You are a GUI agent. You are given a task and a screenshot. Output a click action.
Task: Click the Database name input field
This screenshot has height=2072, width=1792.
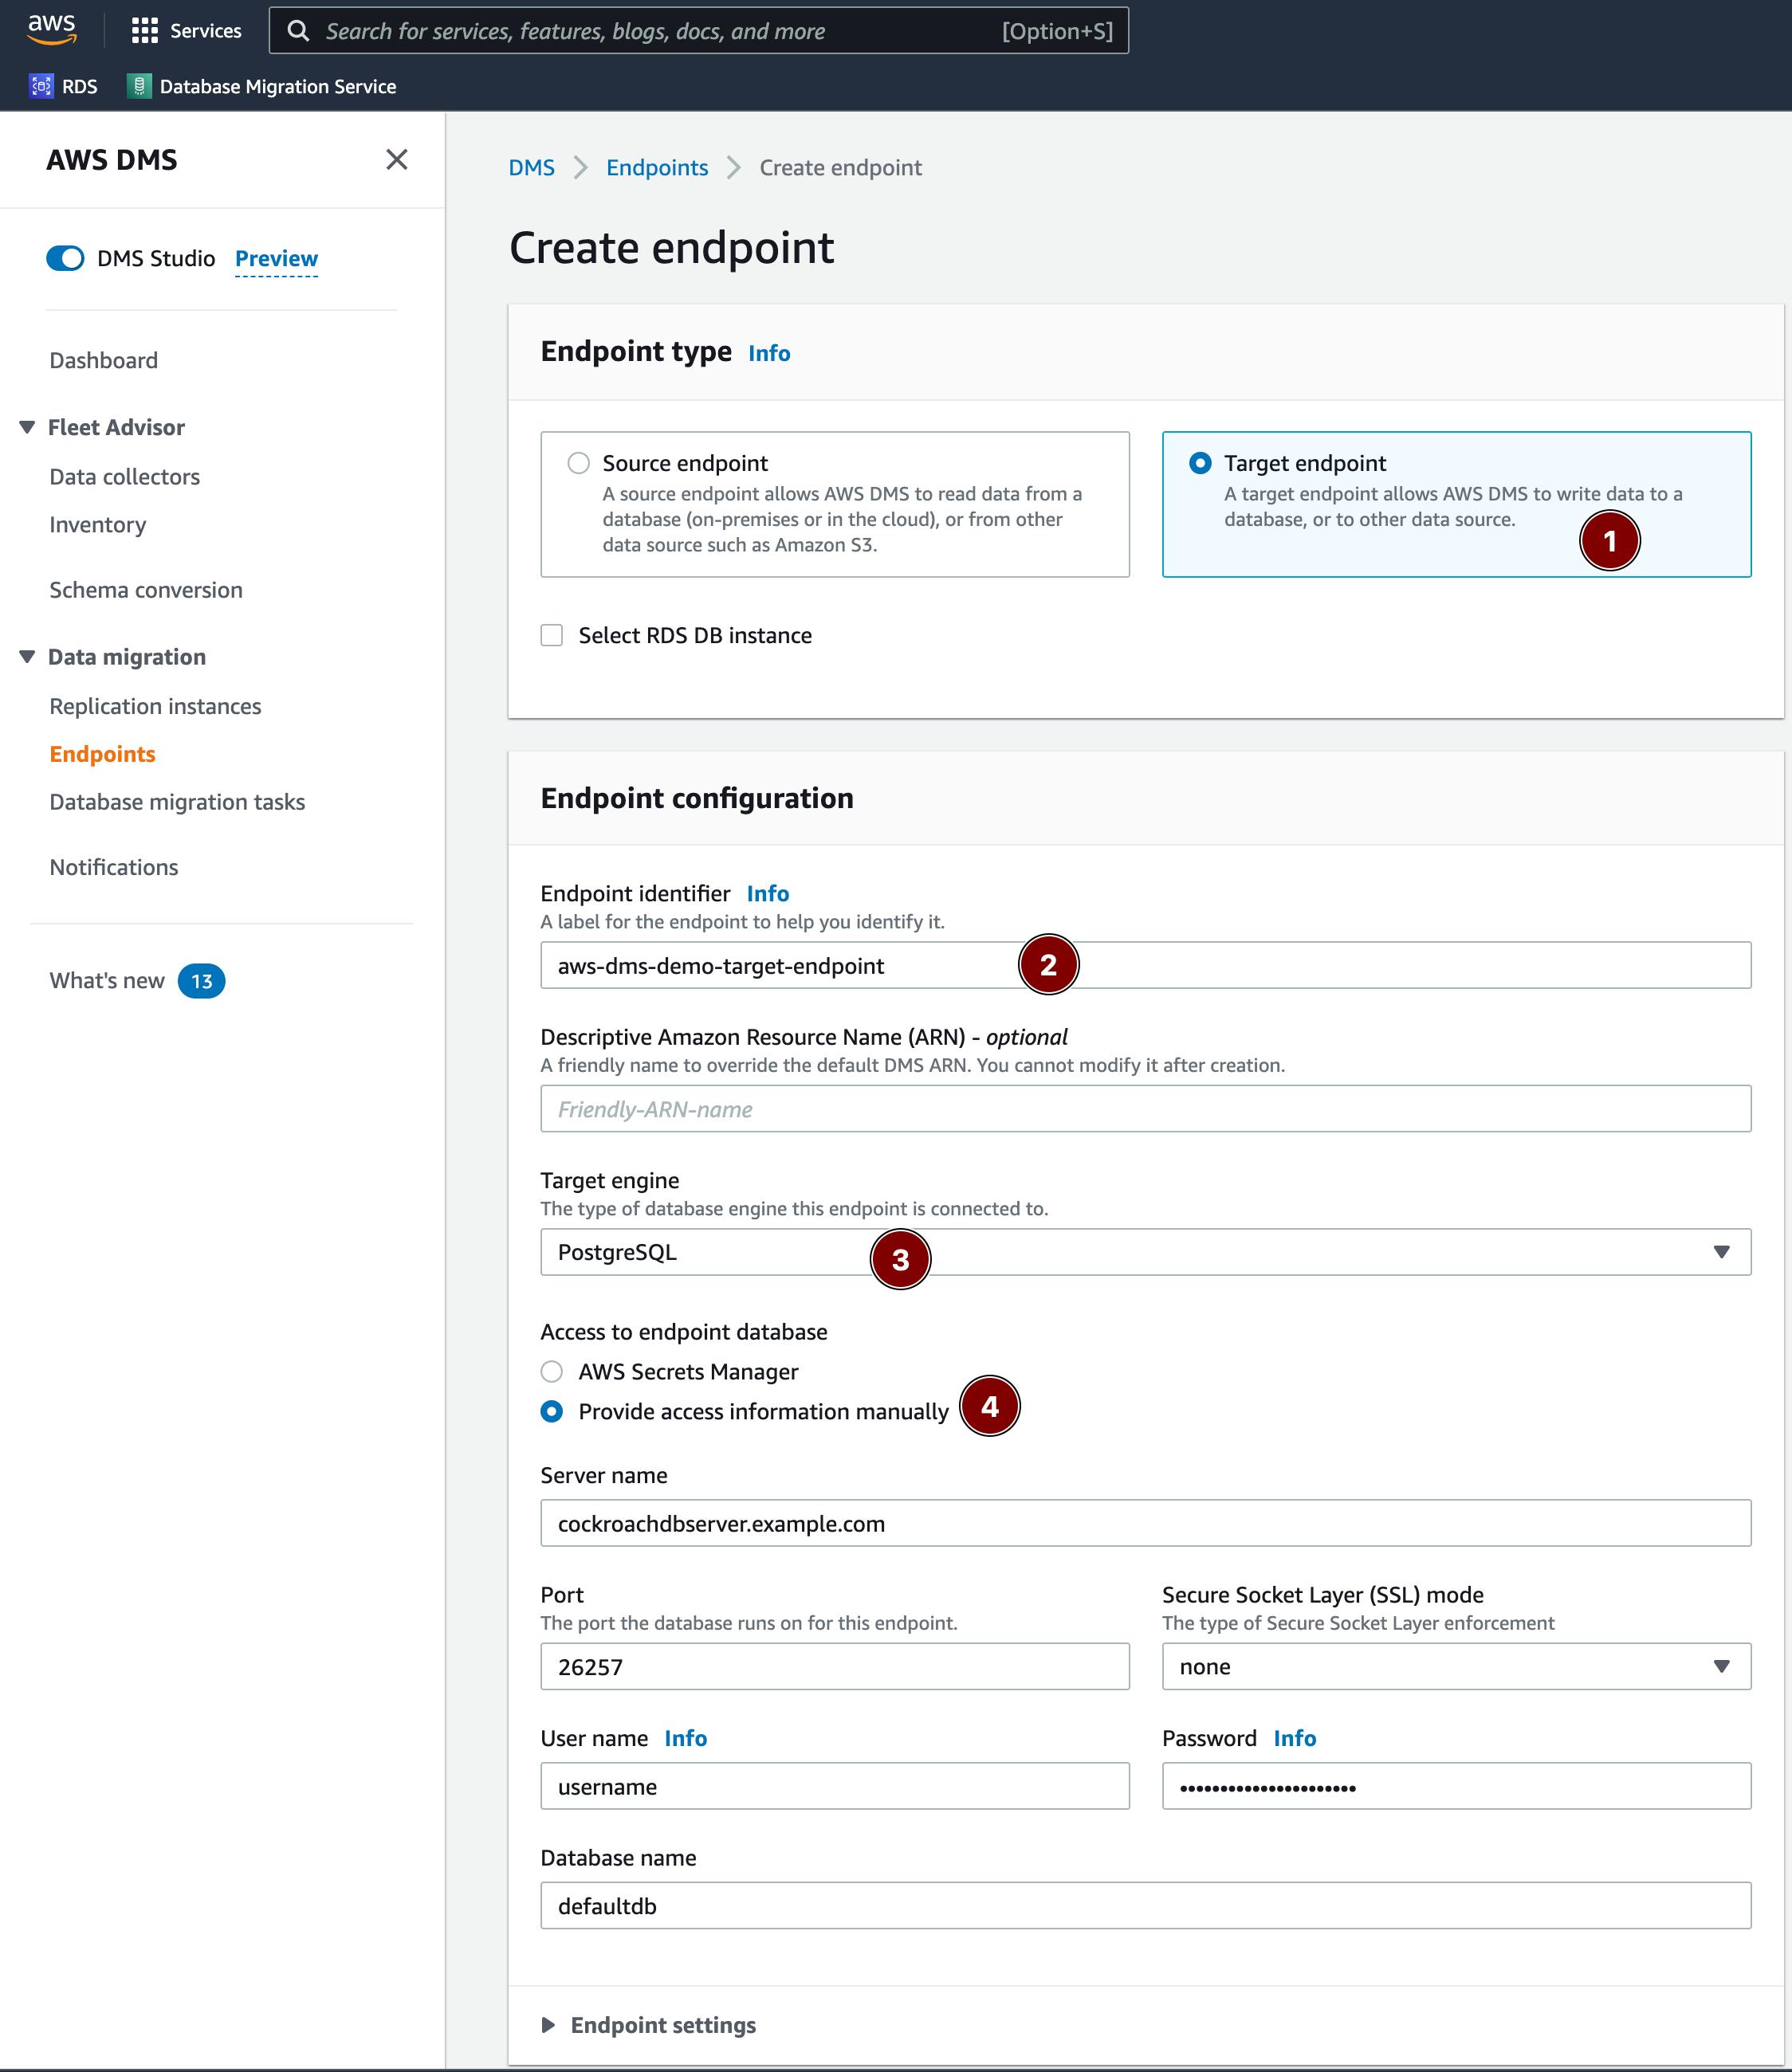1146,1906
